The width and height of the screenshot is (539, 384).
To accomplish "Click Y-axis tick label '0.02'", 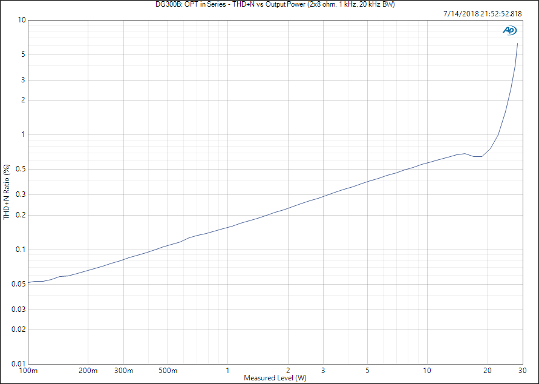I will point(19,329).
